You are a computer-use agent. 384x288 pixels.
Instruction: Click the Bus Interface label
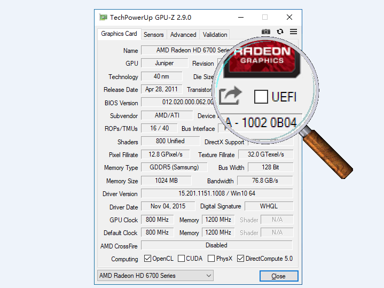click(198, 129)
